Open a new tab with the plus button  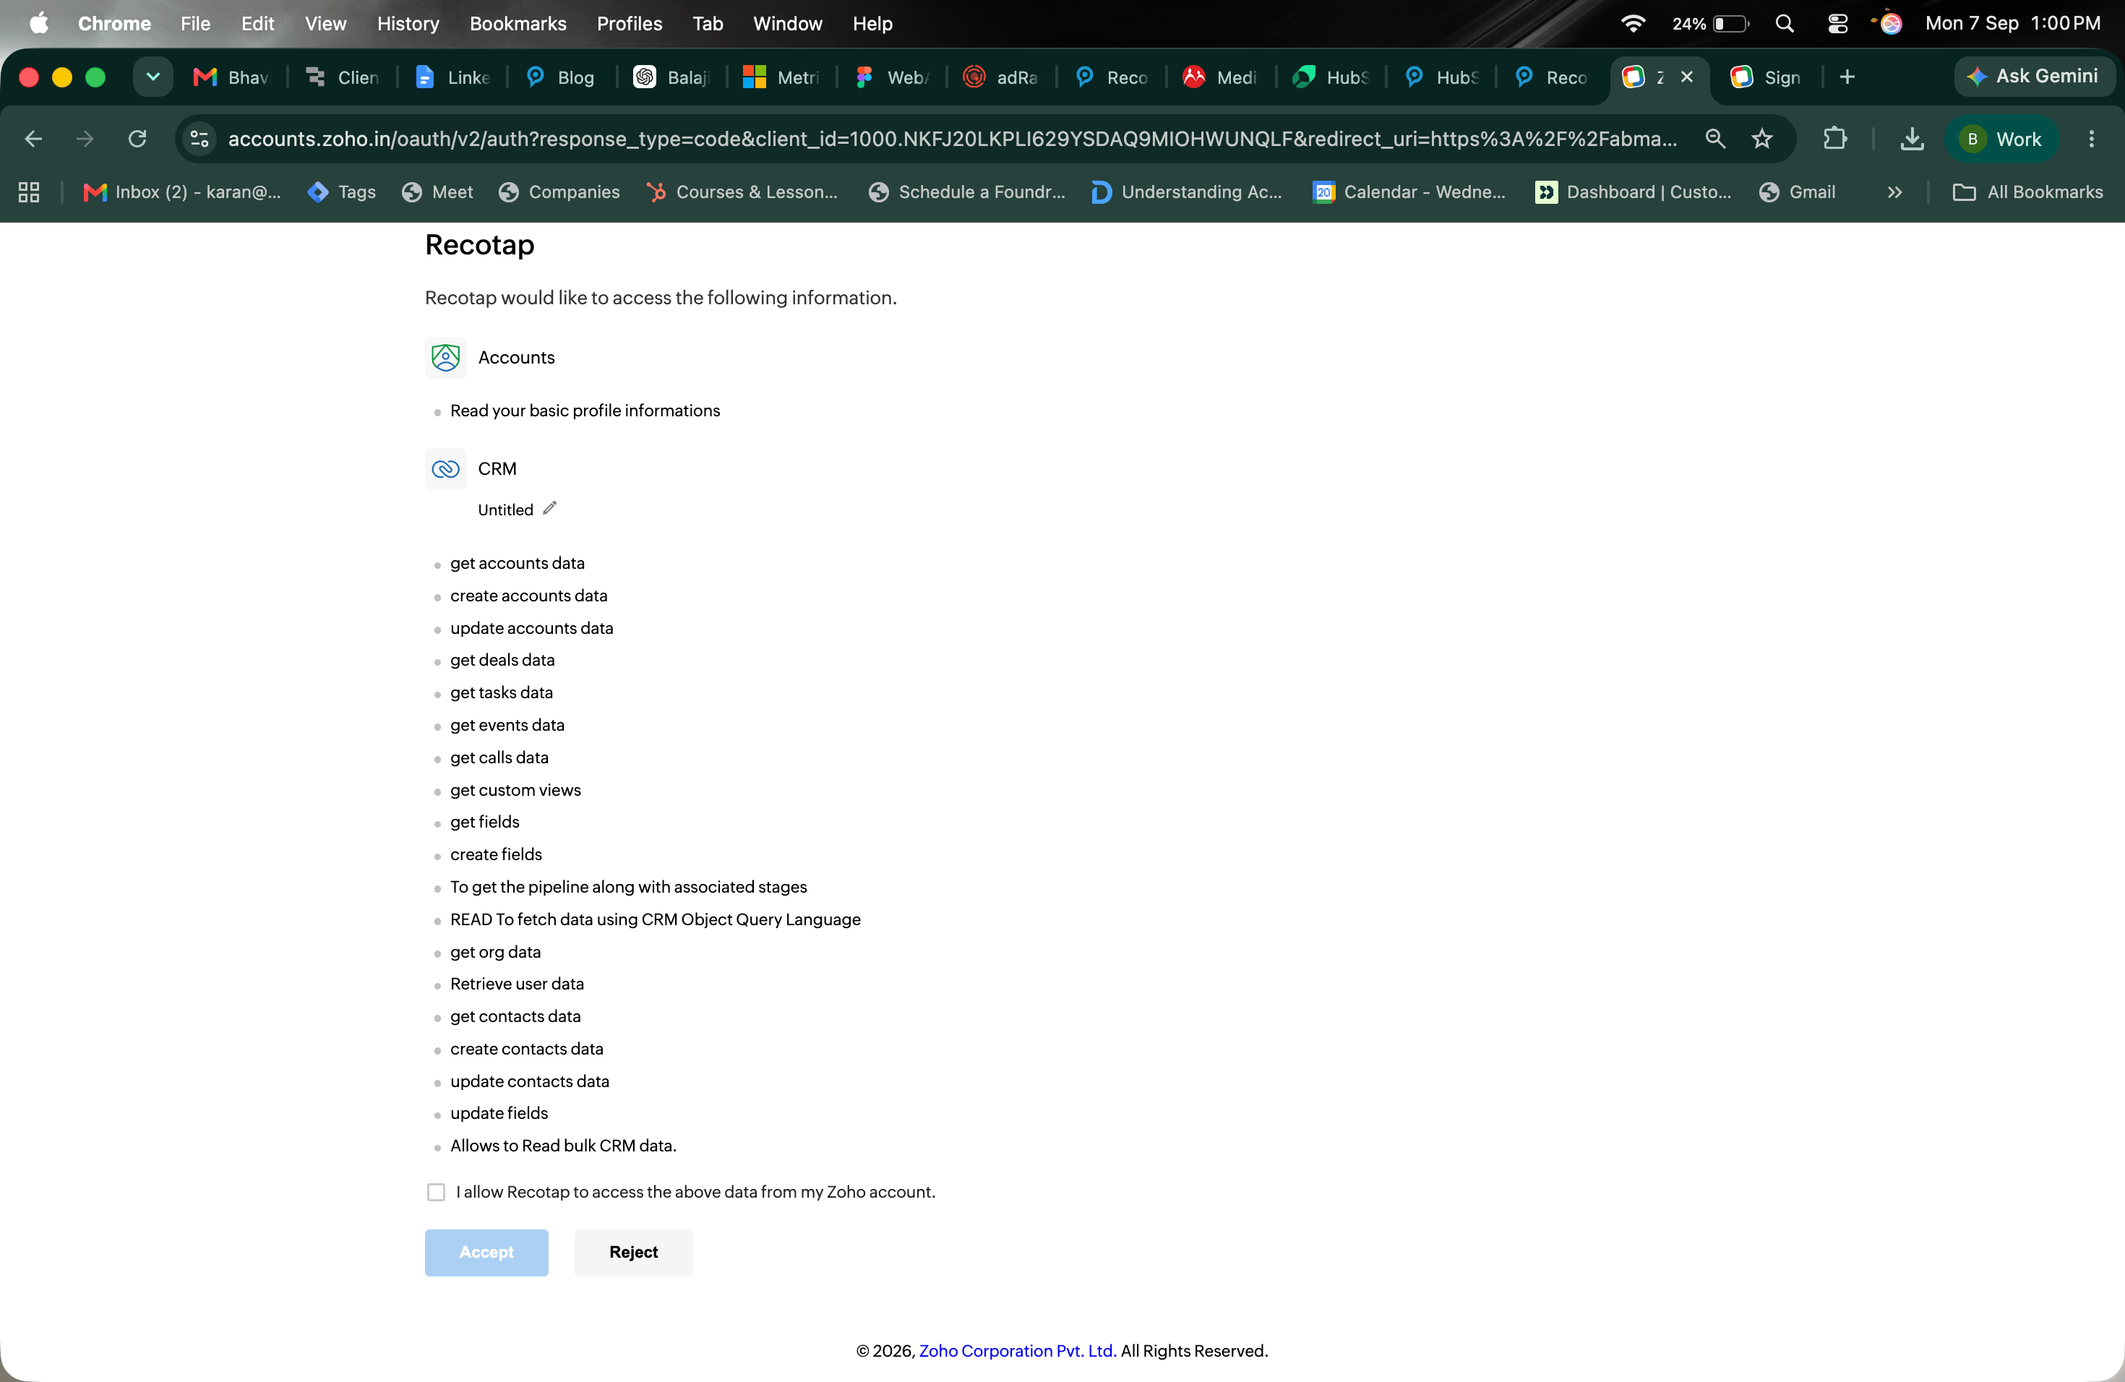(1847, 77)
